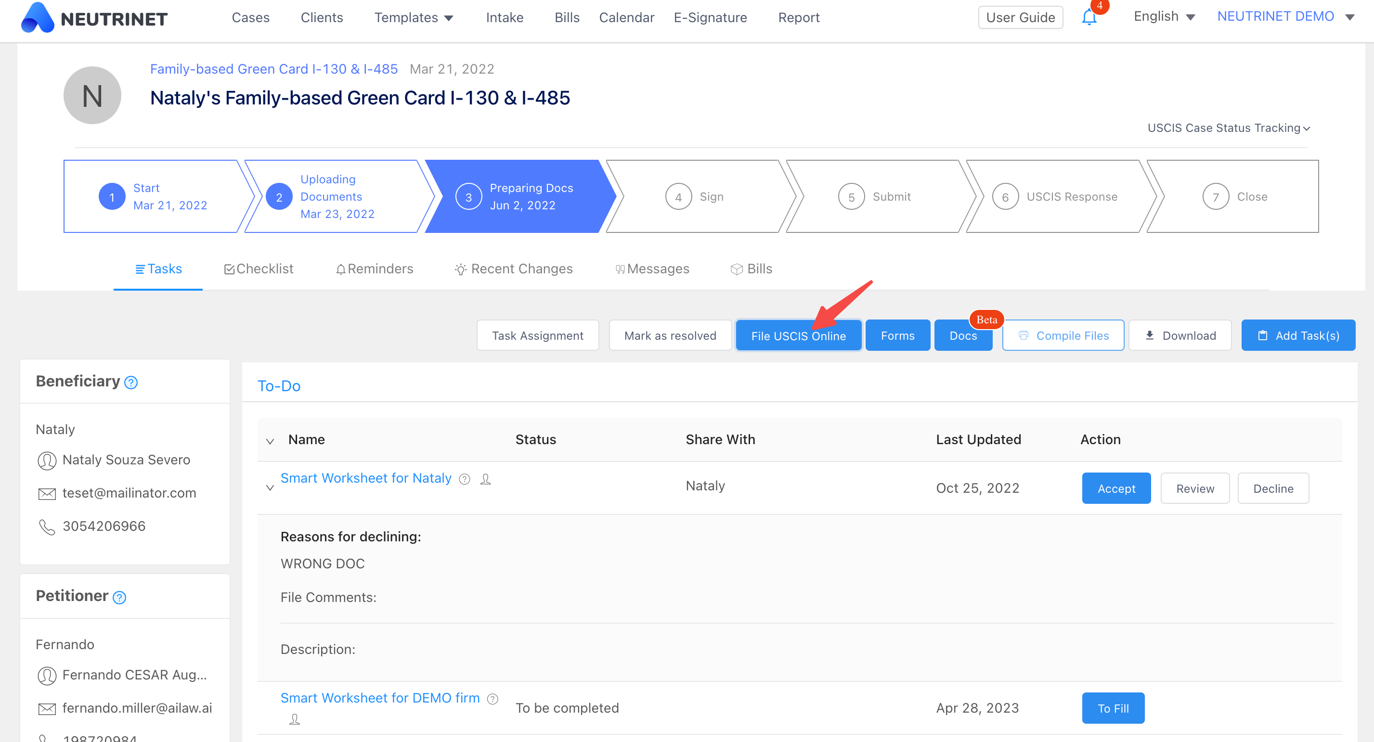Click help icon next to Beneficiary
The image size is (1374, 742).
(130, 382)
